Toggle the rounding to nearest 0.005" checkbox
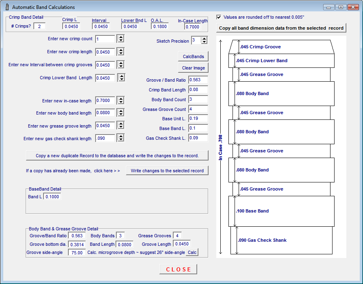363x284 pixels. pos(219,17)
